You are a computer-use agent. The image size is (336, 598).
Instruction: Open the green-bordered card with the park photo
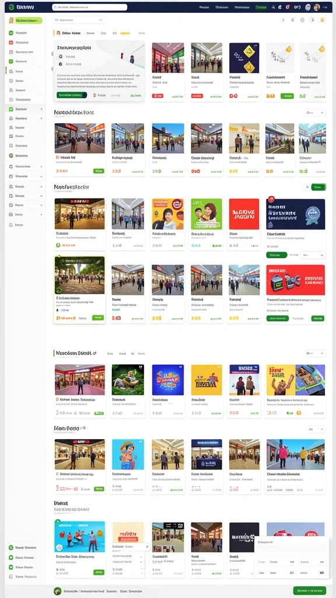tap(79, 290)
